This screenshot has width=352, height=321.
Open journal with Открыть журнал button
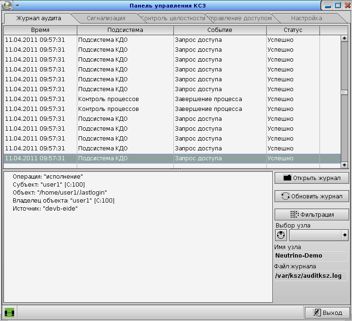click(x=311, y=178)
